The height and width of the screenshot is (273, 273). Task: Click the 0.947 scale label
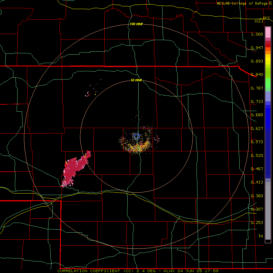(x=257, y=48)
